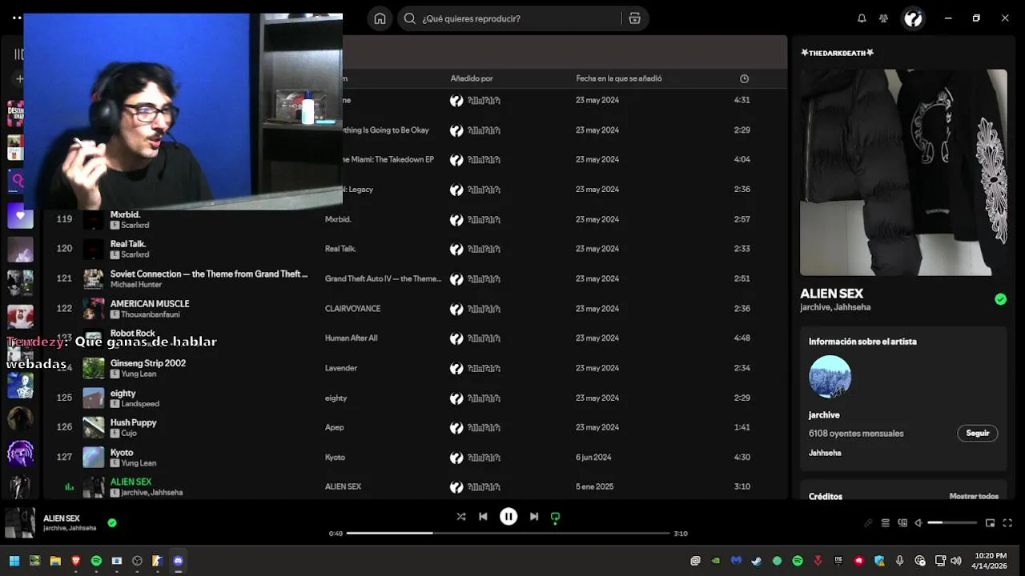This screenshot has width=1025, height=576.
Task: Open jarchive artist avatar in info card
Action: [x=830, y=377]
